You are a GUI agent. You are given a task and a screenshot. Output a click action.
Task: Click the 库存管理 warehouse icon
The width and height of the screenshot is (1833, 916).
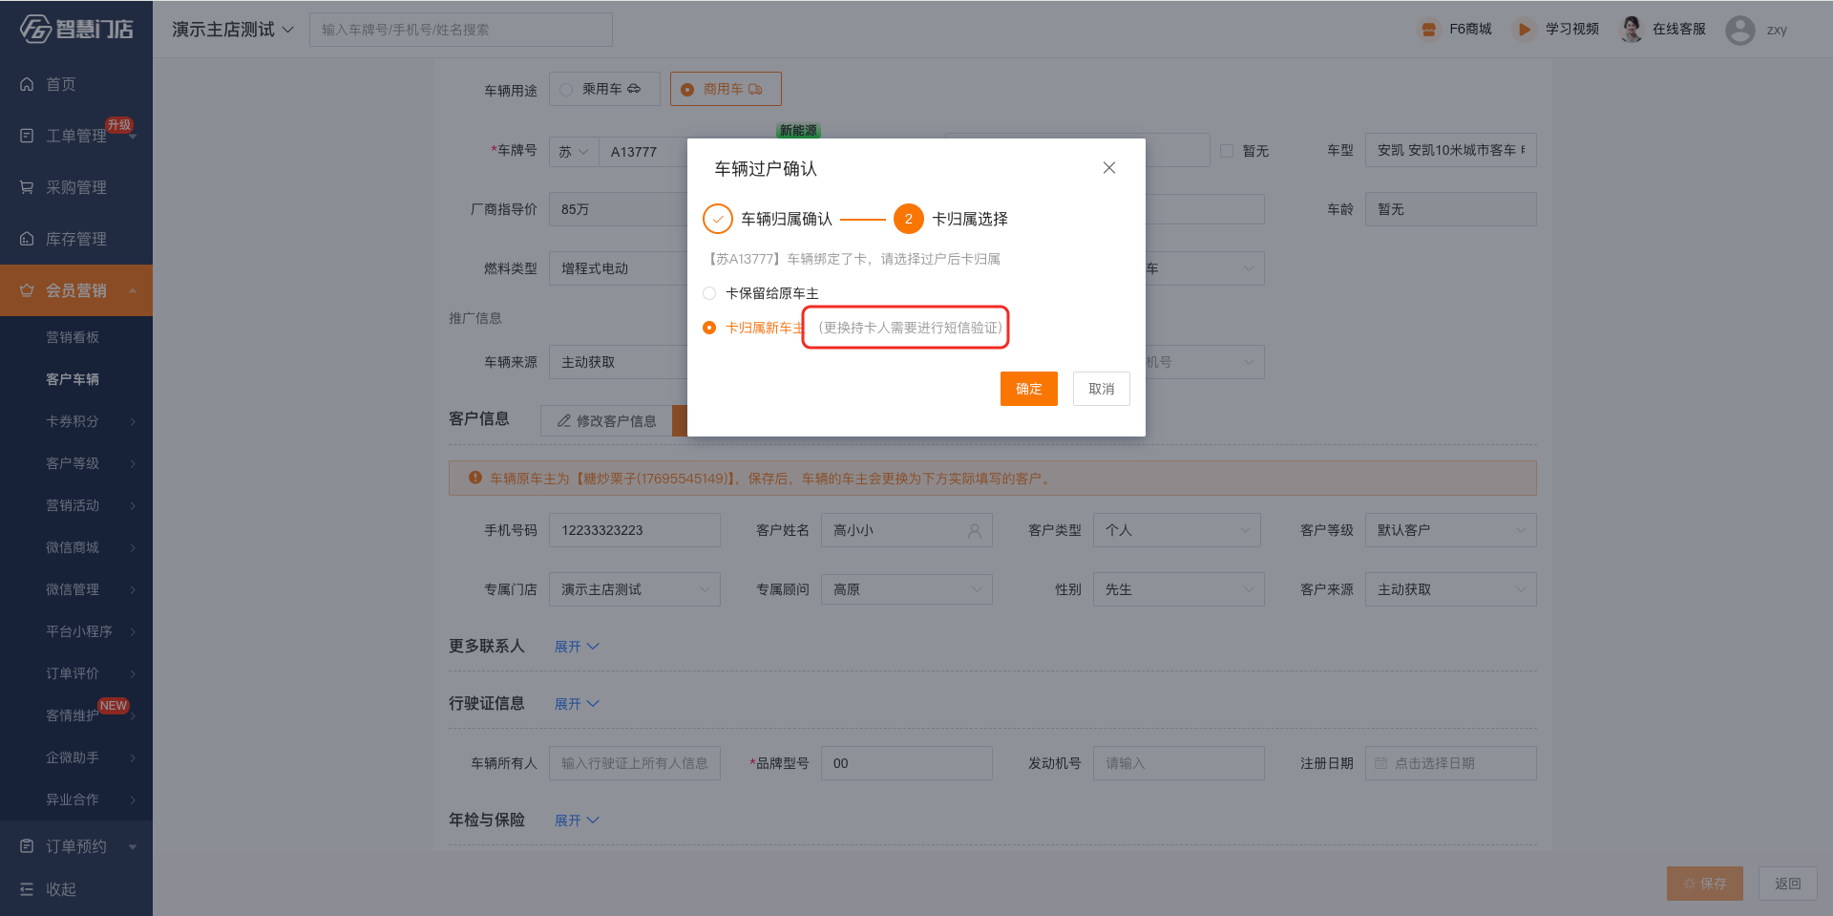pyautogui.click(x=27, y=239)
